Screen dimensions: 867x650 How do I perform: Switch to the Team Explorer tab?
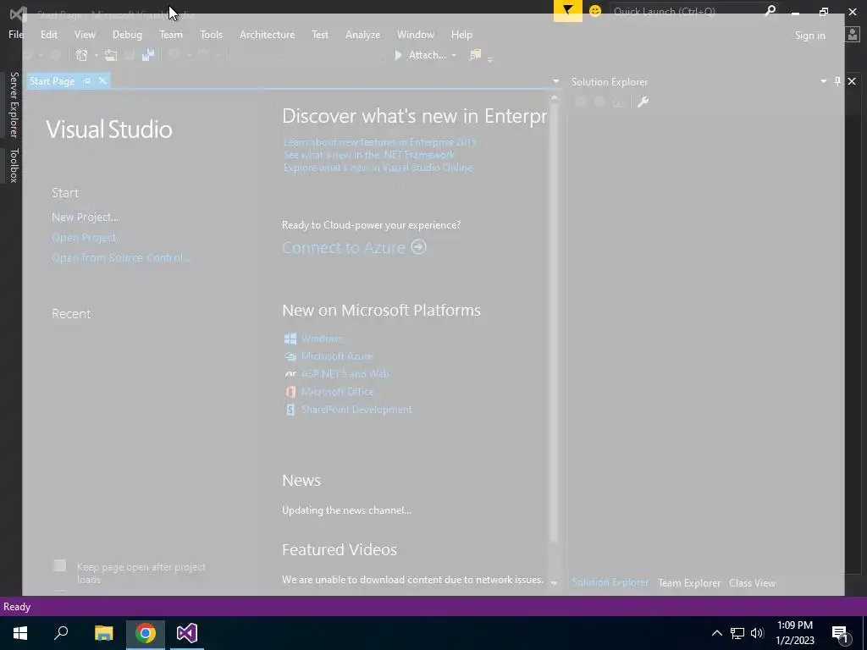point(689,583)
